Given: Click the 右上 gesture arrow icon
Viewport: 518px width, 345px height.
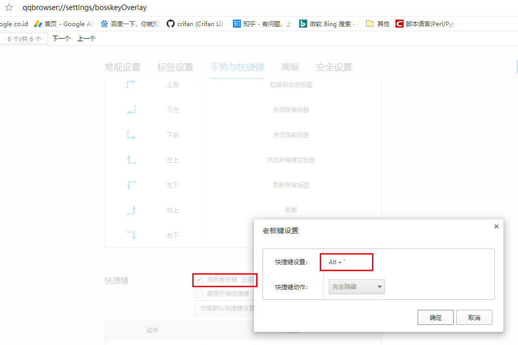Looking at the screenshot, I should [131, 210].
